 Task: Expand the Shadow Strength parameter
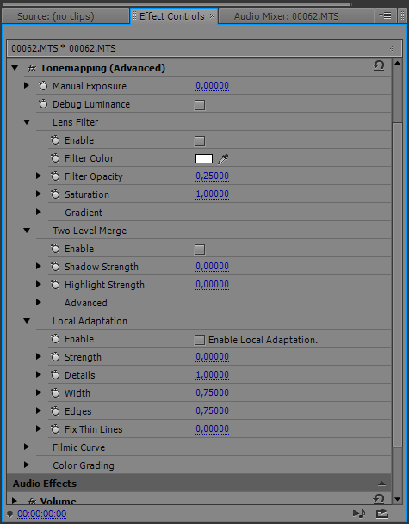pyautogui.click(x=39, y=266)
